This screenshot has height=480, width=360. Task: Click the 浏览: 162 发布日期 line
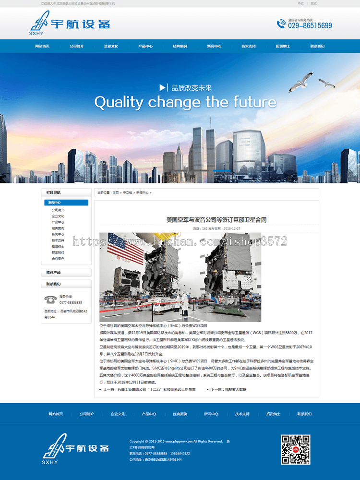(x=216, y=228)
